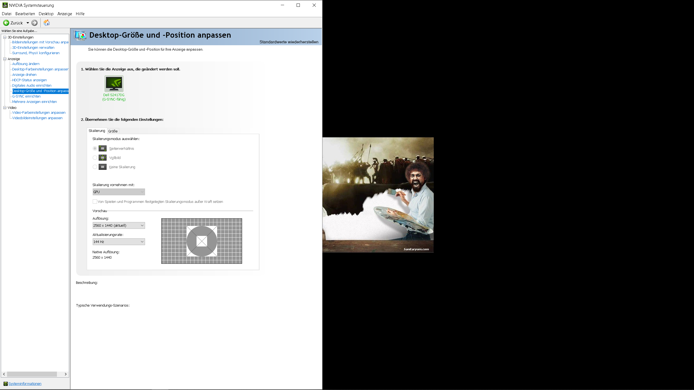Select the Dell S2417DG monitor icon
Screen dimensions: 694x390
[x=114, y=84]
